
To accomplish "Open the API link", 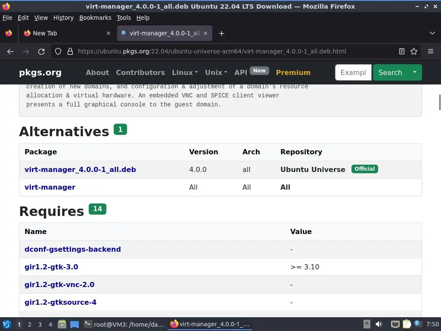I will click(241, 72).
